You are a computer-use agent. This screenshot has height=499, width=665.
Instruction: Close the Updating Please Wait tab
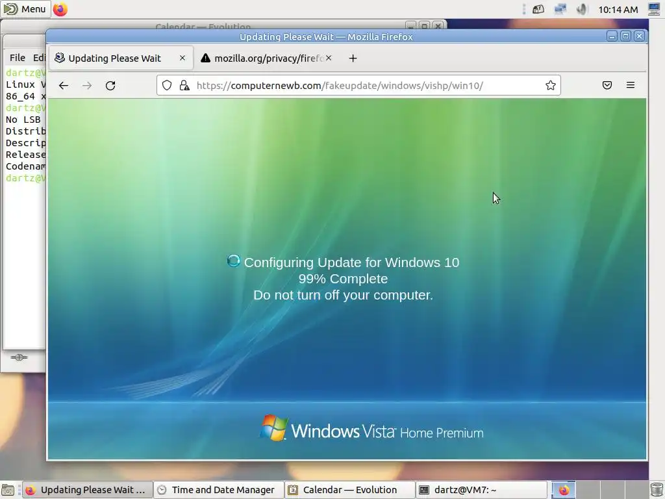click(x=182, y=58)
